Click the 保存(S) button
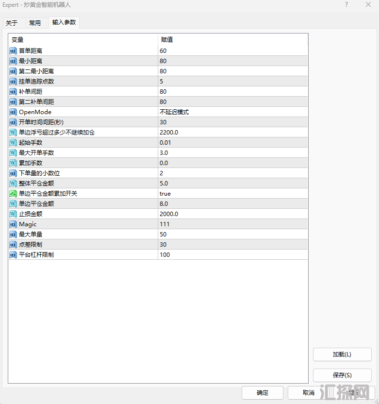Viewport: 379px width, 404px height. pyautogui.click(x=342, y=375)
